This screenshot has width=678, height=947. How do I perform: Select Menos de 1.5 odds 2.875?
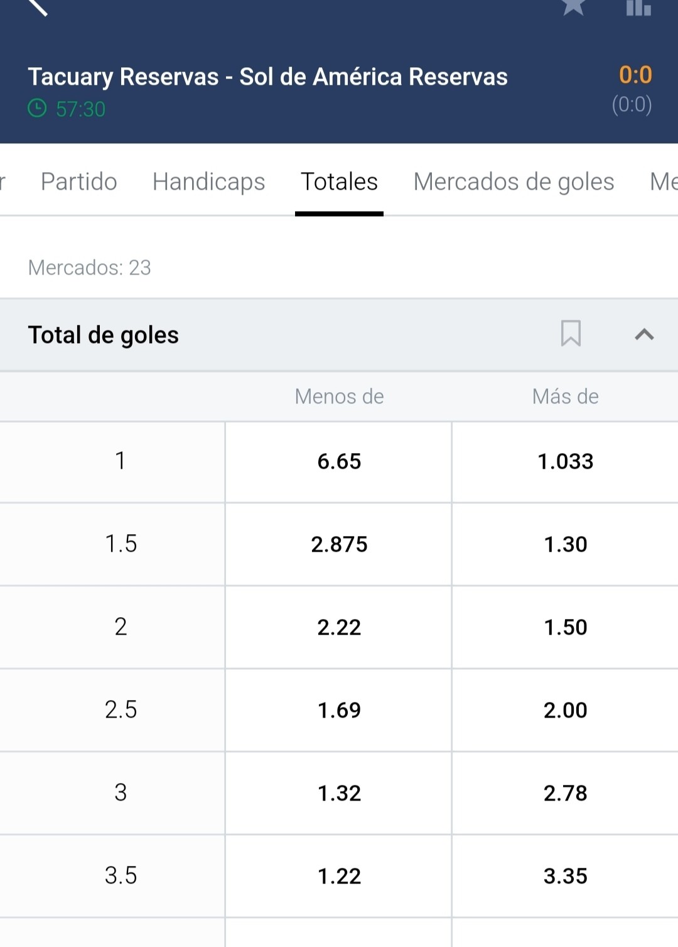[339, 544]
